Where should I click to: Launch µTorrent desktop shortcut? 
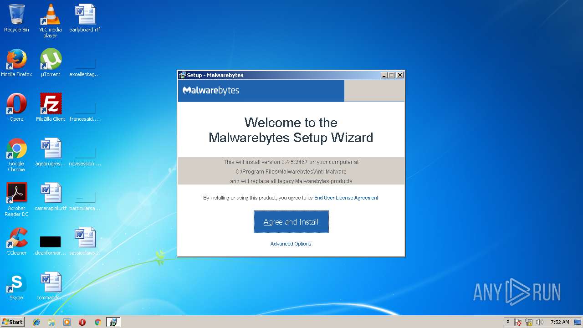point(51,63)
